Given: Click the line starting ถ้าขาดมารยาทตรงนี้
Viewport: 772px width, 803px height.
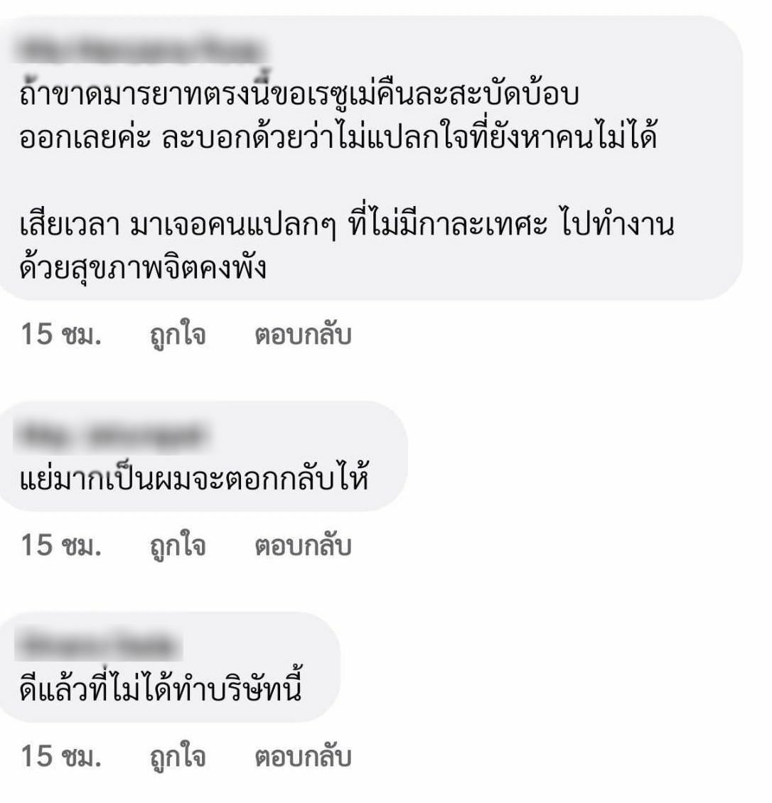Looking at the screenshot, I should tap(299, 94).
